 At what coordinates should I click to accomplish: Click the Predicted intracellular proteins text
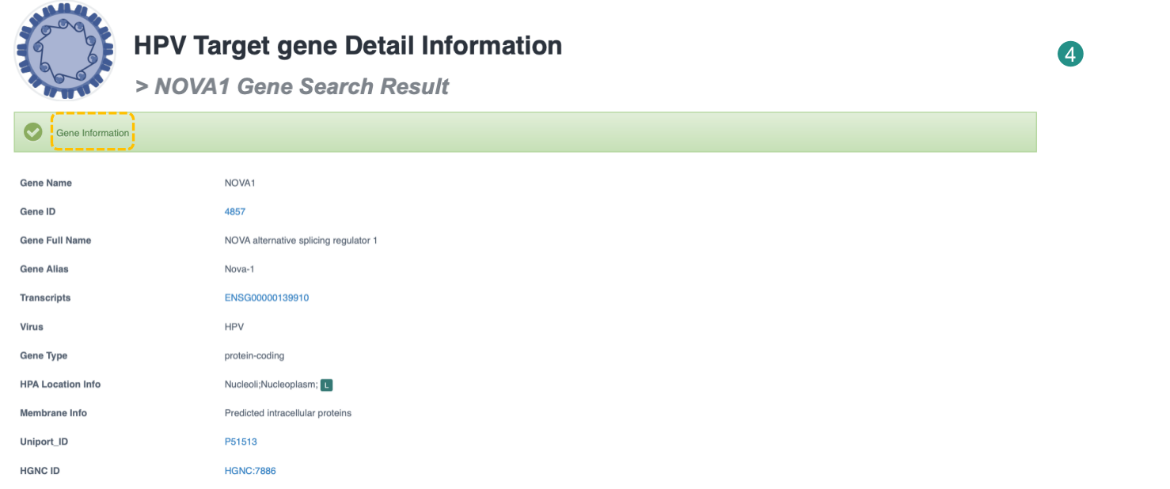coord(288,413)
